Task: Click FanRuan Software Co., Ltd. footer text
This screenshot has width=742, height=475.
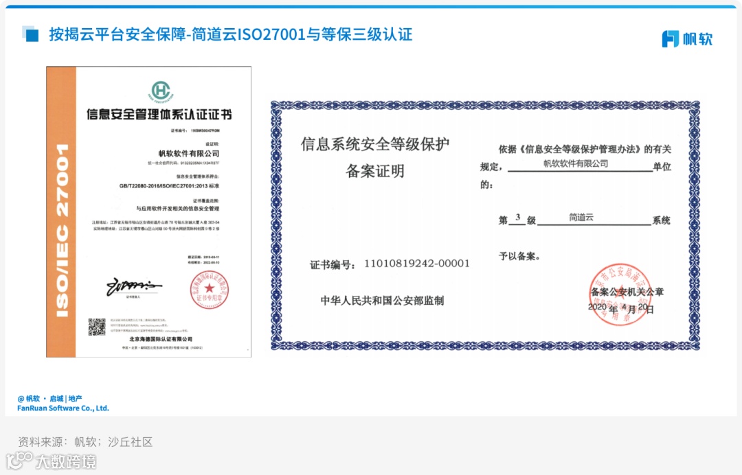Action: point(63,408)
